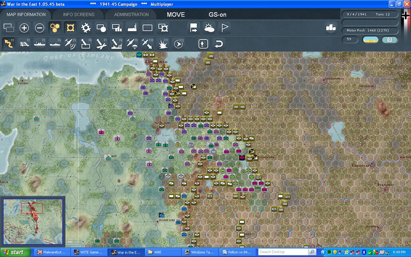Zoom in the map with plus icon
411x257 pixels.
24,28
